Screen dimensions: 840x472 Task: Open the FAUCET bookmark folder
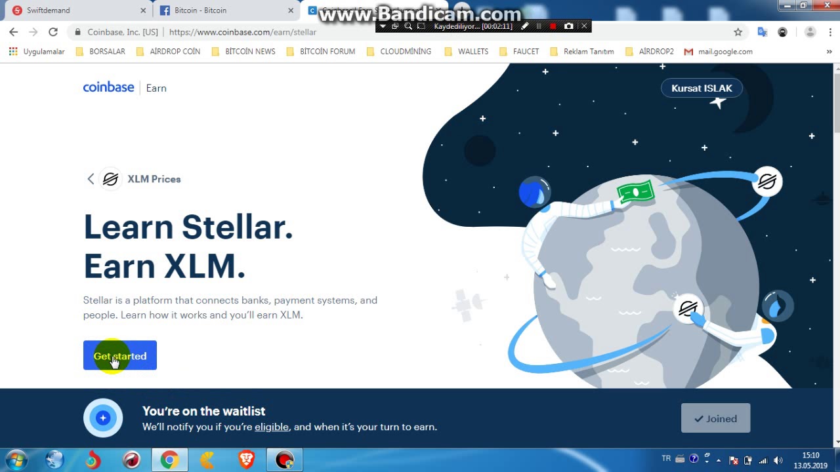click(x=520, y=51)
